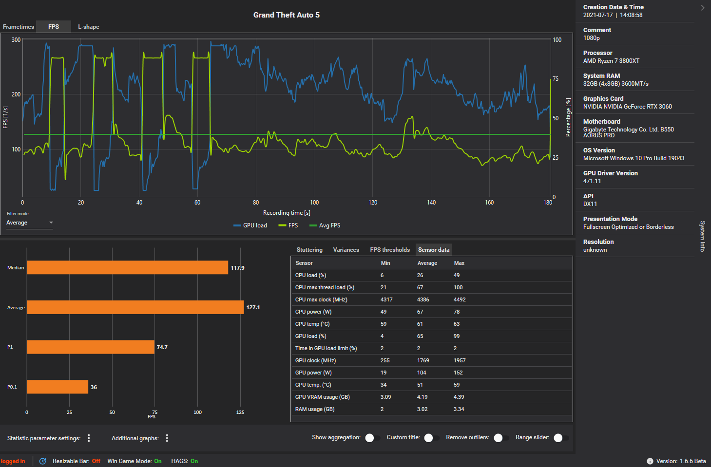Select the FPS graph tab
Viewport: 711px width, 467px height.
(54, 27)
